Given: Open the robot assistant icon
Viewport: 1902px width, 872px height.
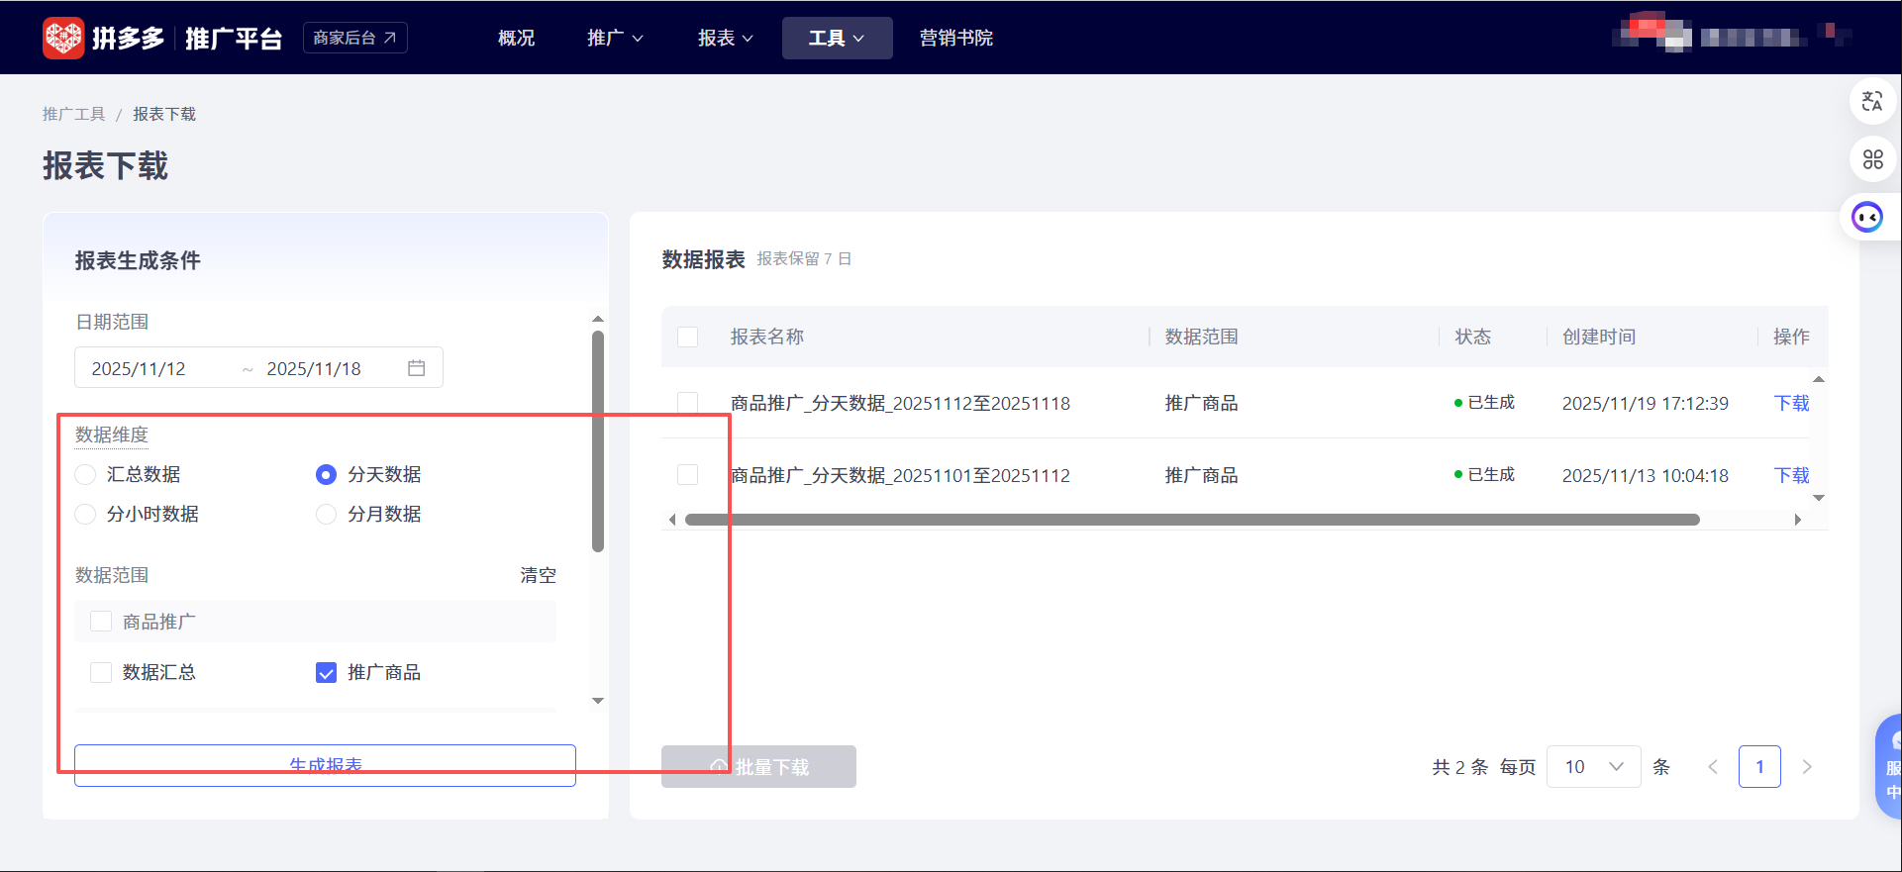Looking at the screenshot, I should click(1867, 217).
